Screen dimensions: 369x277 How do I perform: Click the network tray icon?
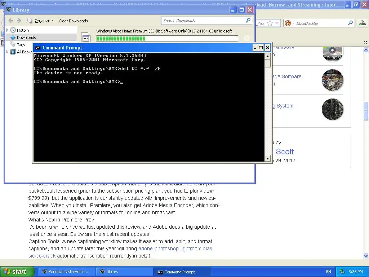click(x=342, y=272)
